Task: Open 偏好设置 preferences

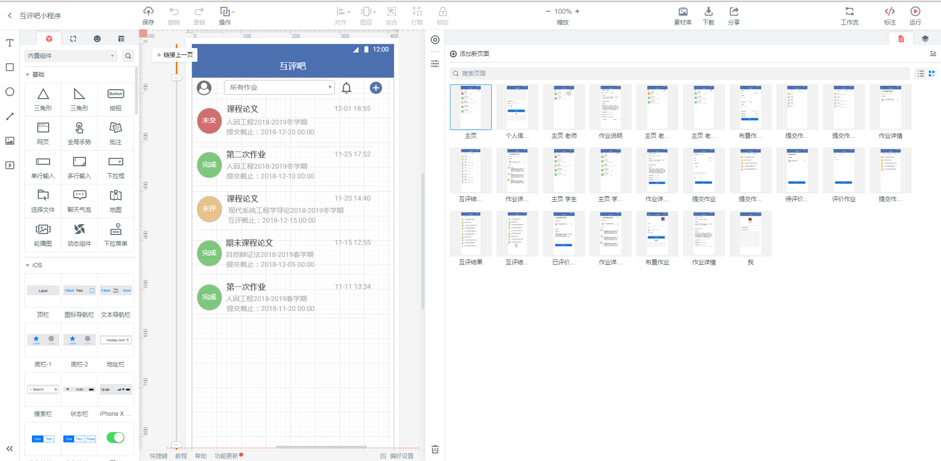Action: (397, 456)
